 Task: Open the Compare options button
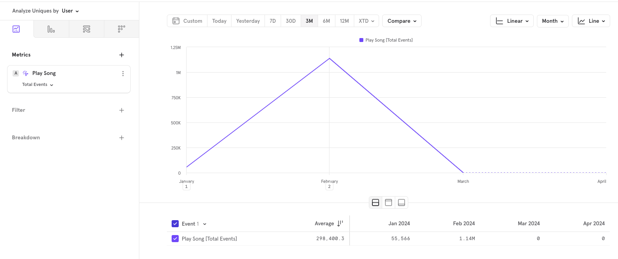click(402, 21)
